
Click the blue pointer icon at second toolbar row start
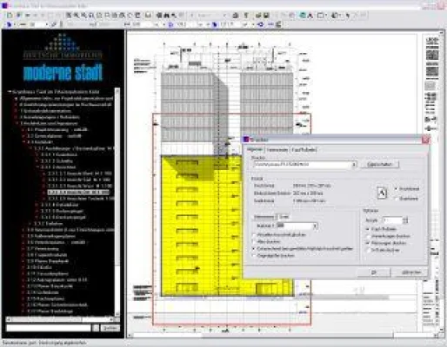click(9, 24)
